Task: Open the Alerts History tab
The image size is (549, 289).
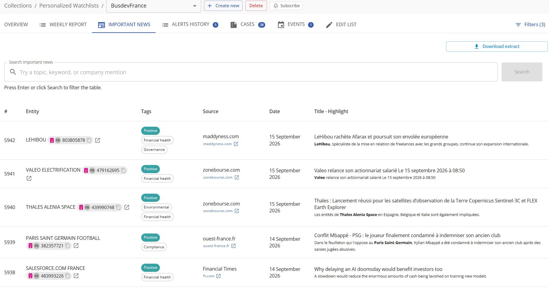Action: [x=190, y=24]
